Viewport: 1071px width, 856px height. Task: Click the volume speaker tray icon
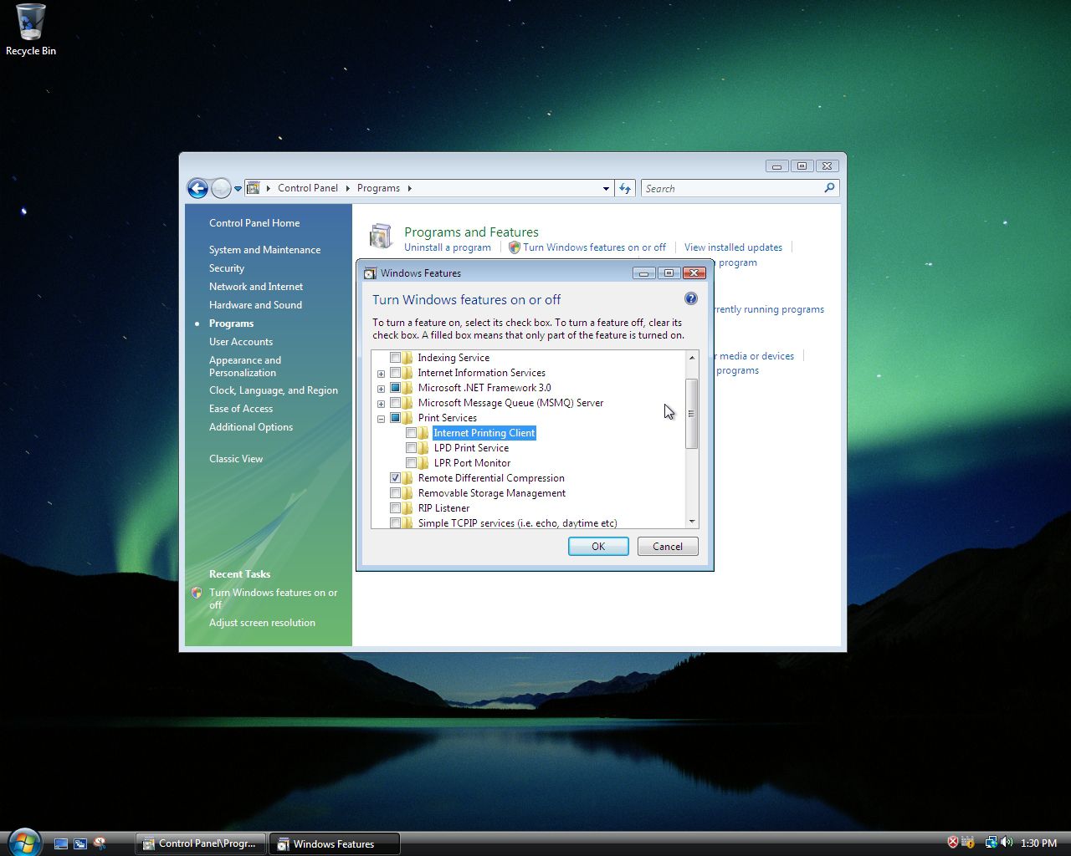[1007, 843]
